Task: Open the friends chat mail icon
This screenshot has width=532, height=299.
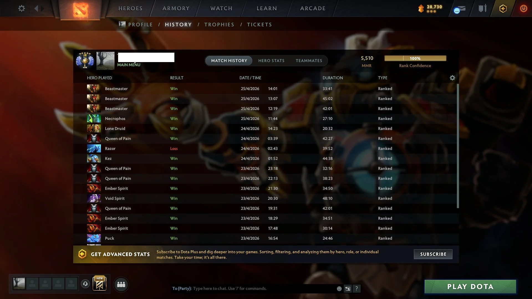Action: coord(459,9)
